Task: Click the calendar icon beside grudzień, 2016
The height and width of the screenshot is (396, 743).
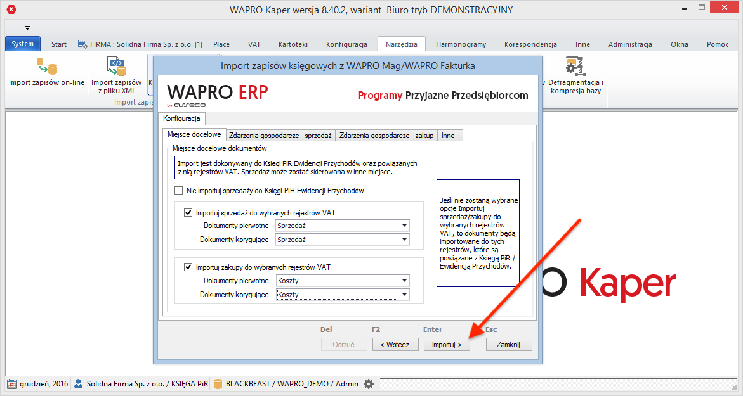Action: tap(11, 384)
